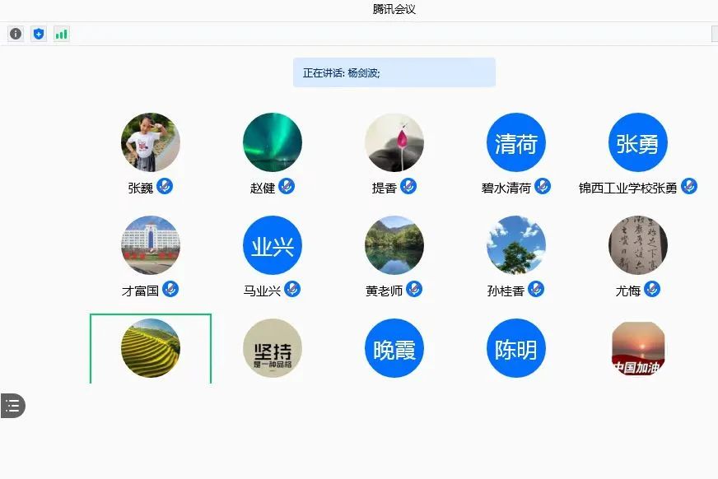This screenshot has width=718, height=479.
Task: Toggle mic icon for 马业兴
Action: [292, 290]
